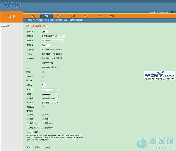Viewport: 176px width, 151px height.
Task: Open the WLAN配置 submenu
Action: 49,20
